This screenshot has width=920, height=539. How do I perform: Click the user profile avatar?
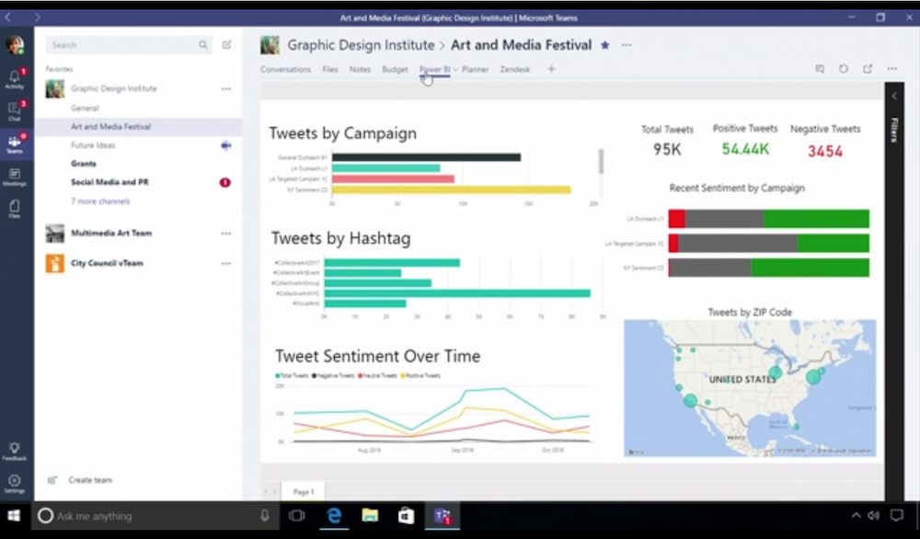15,44
